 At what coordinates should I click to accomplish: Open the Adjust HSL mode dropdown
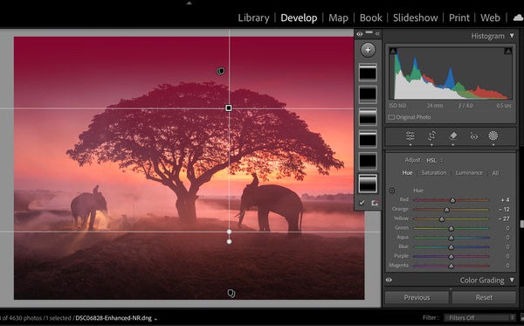tap(434, 161)
